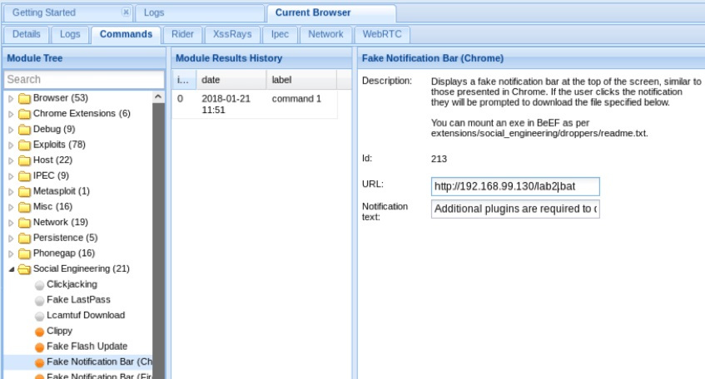Sort results by the id column header

[x=184, y=80]
